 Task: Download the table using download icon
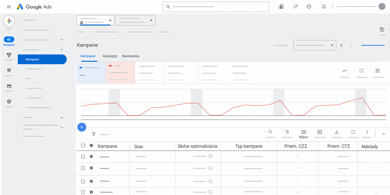337,132
